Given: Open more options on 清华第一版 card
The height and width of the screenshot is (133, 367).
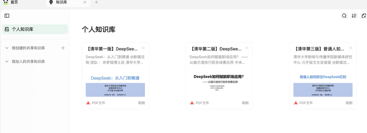Looking at the screenshot, I should (143, 48).
